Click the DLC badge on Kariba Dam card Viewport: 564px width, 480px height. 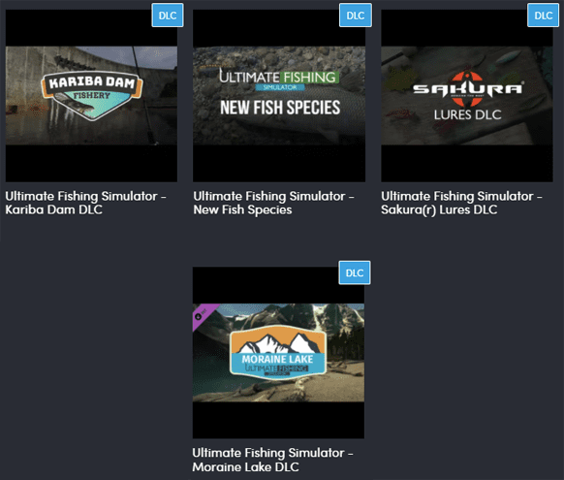pos(168,16)
